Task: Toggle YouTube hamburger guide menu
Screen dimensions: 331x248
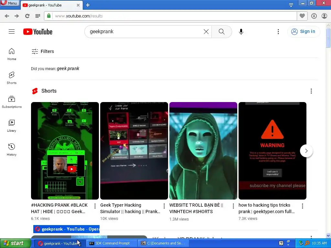Action: pos(12,32)
